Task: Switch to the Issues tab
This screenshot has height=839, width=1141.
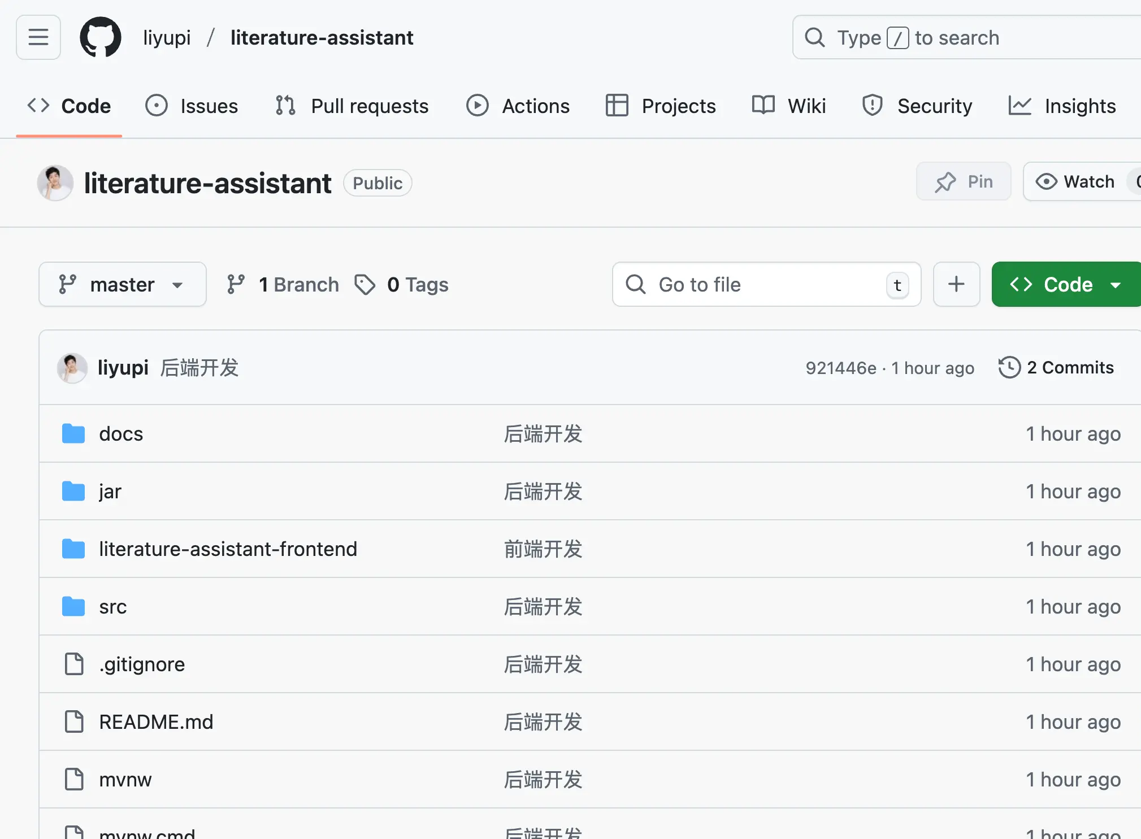Action: pyautogui.click(x=192, y=106)
